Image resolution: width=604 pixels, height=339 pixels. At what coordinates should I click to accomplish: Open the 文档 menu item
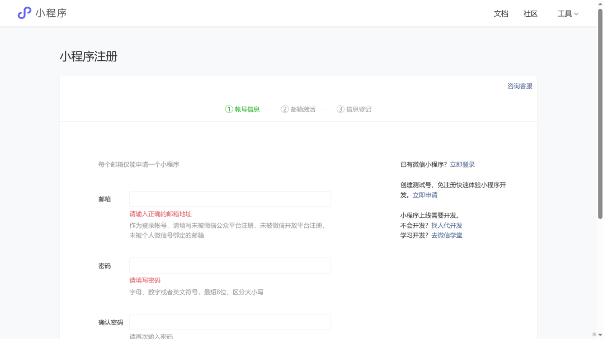pyautogui.click(x=501, y=13)
